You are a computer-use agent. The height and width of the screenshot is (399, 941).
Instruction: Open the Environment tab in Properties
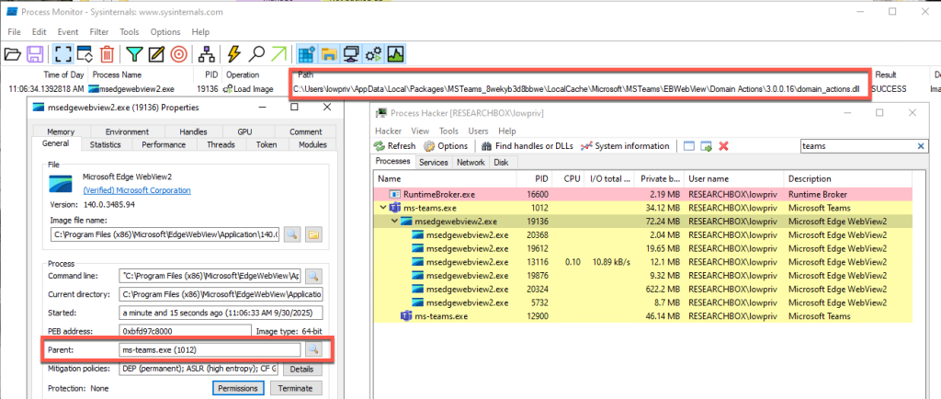[127, 132]
